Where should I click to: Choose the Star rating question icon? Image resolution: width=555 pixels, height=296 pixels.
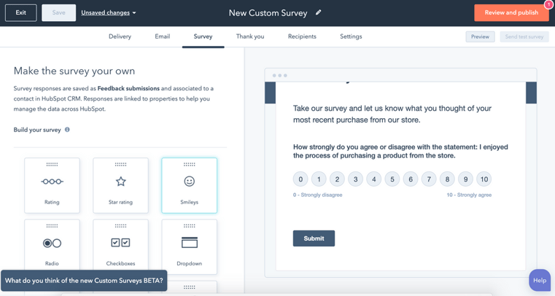pos(120,182)
